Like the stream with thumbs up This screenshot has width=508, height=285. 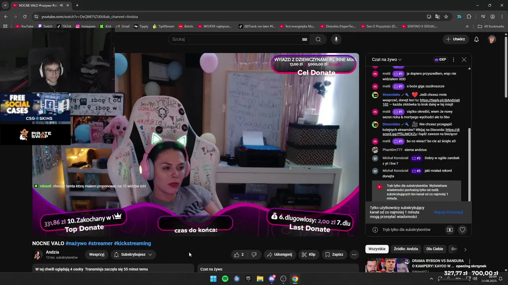(239, 255)
